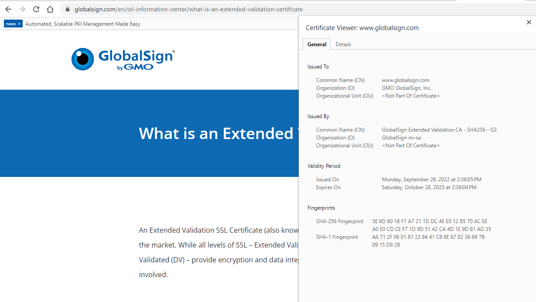Screen dimensions: 536x302
Task: Click Common Name (CN) label under Issued To
Action: 340,80
